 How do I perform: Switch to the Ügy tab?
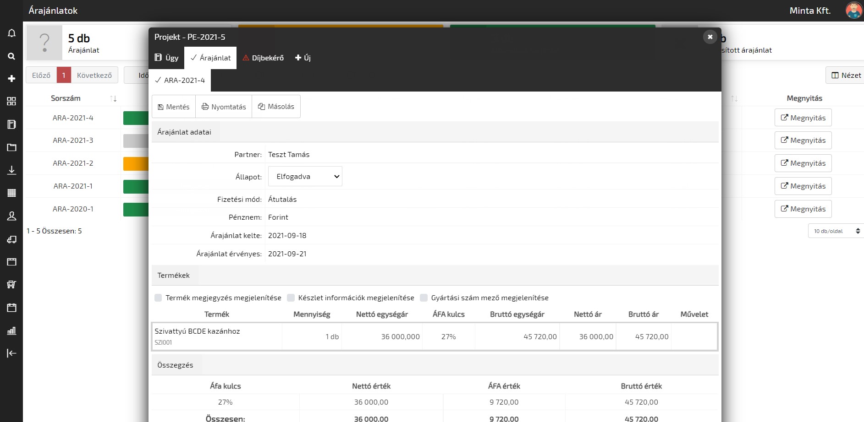(166, 58)
